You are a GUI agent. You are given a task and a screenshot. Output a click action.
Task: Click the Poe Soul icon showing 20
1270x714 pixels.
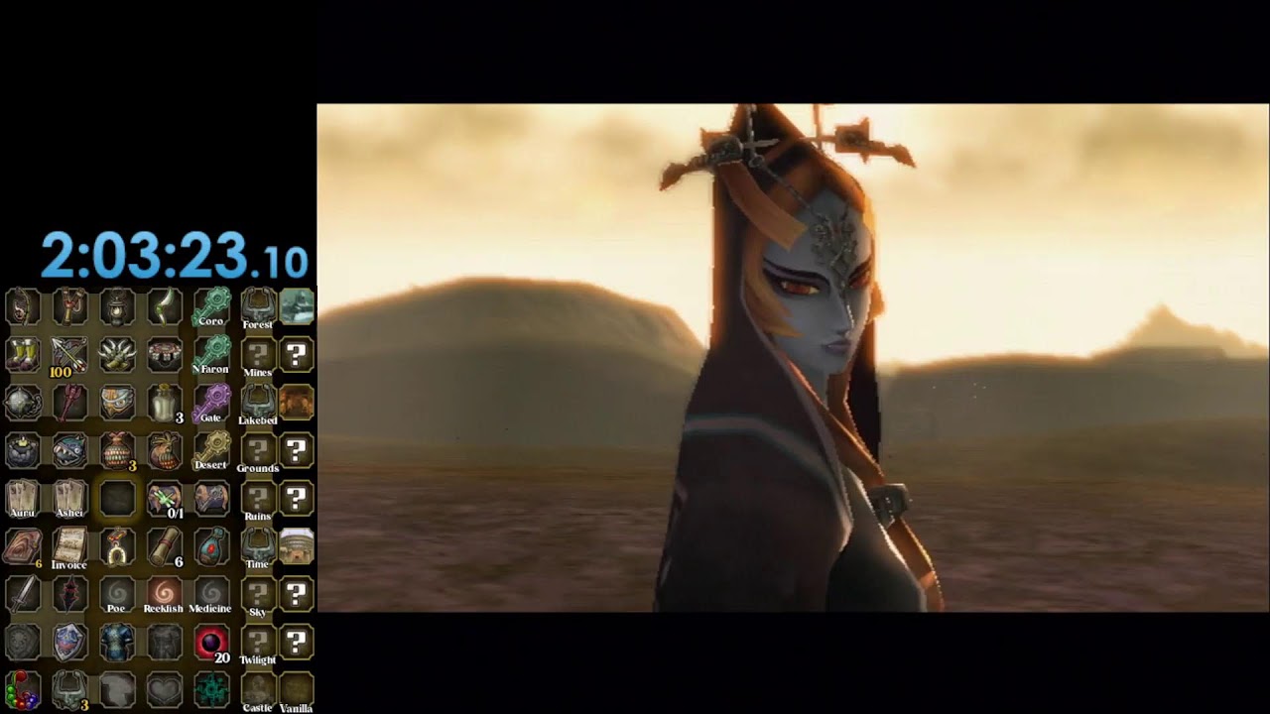tap(211, 643)
